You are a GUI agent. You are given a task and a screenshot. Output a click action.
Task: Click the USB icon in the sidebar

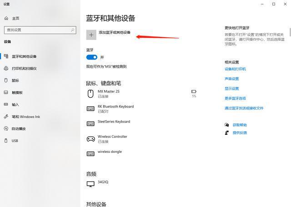(6, 141)
